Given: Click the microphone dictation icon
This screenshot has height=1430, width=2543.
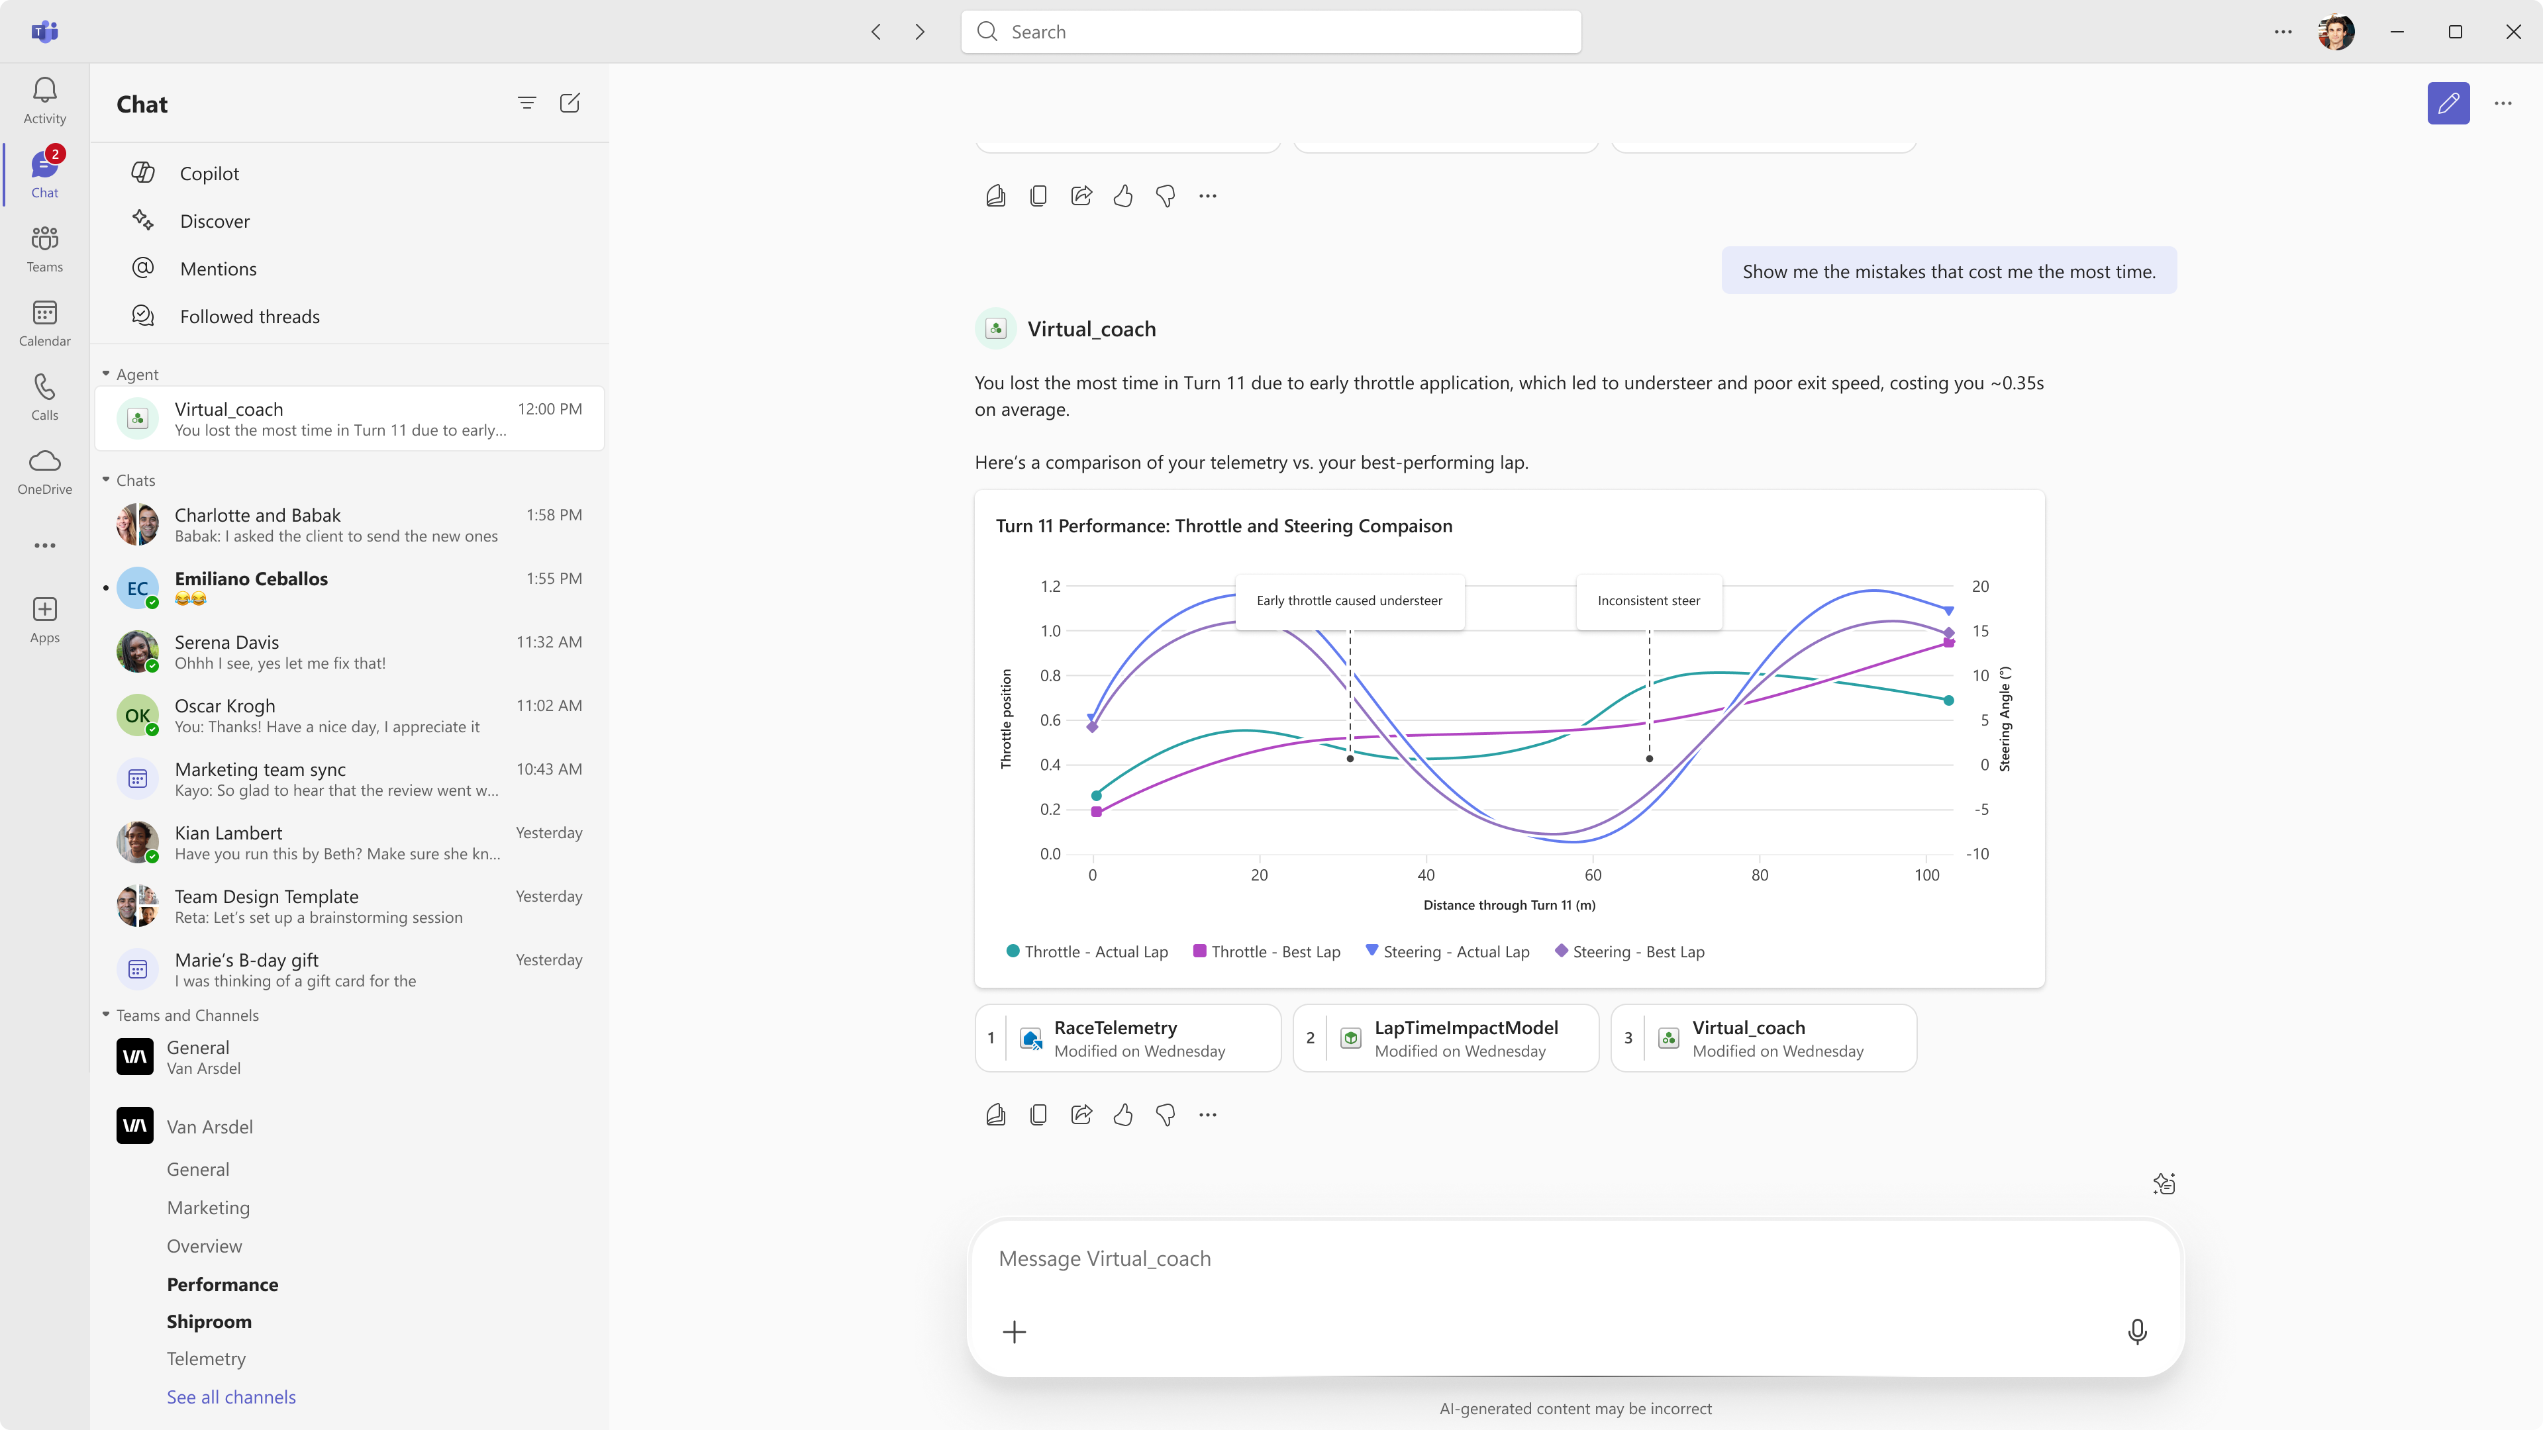Looking at the screenshot, I should pyautogui.click(x=2136, y=1331).
